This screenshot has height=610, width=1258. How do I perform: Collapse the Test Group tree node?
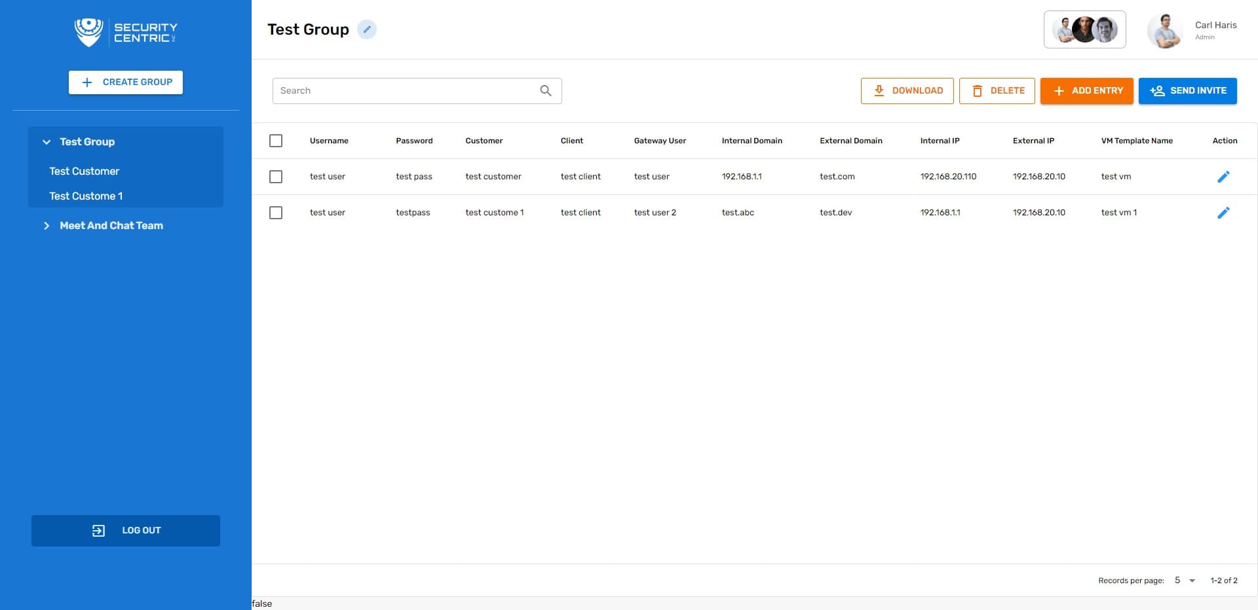(47, 142)
